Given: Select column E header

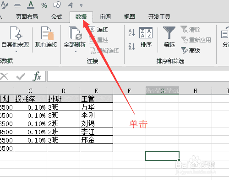Looking at the screenshot, I should coord(96,91).
